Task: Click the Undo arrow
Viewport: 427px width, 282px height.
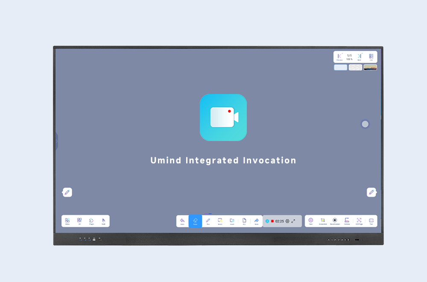Action: (182, 221)
